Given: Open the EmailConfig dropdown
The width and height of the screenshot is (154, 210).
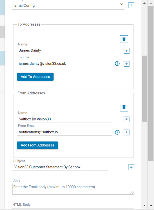Looking at the screenshot, I should [68, 5].
